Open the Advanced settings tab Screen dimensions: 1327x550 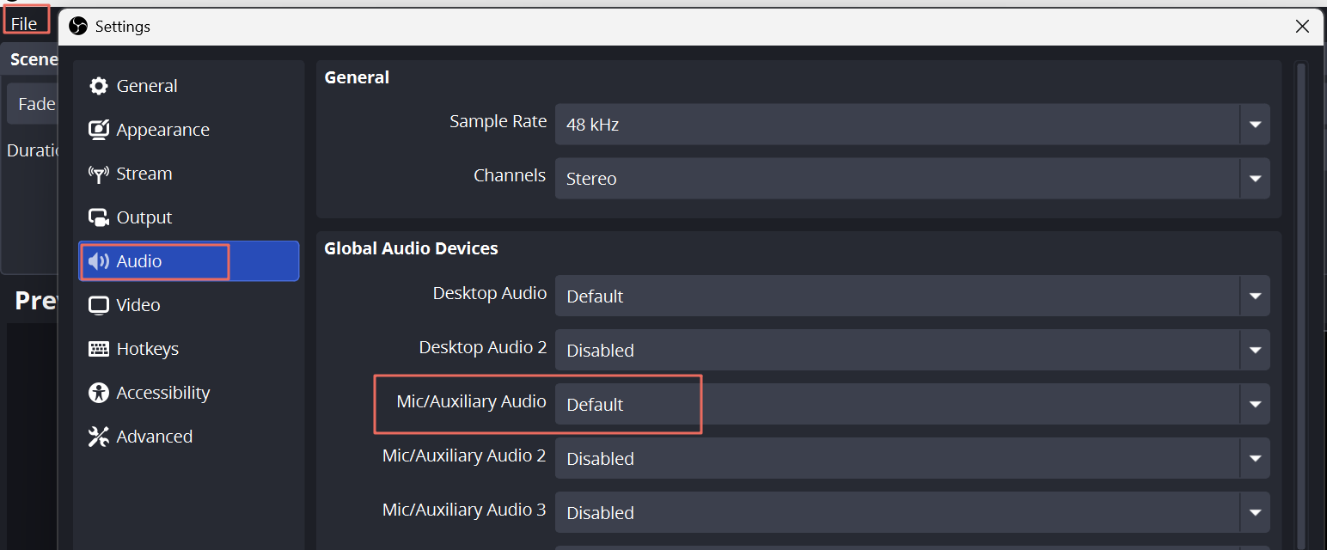click(189, 437)
